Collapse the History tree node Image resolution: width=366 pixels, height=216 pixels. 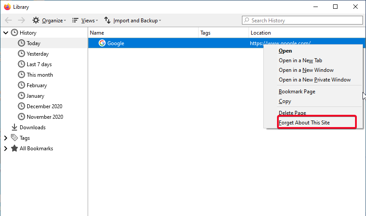pos(6,33)
